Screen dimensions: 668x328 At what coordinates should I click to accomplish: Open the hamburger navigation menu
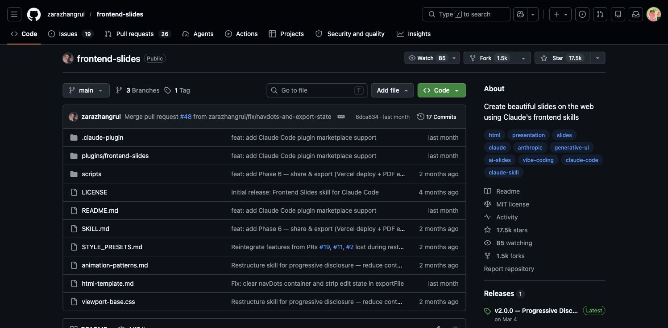coord(14,14)
